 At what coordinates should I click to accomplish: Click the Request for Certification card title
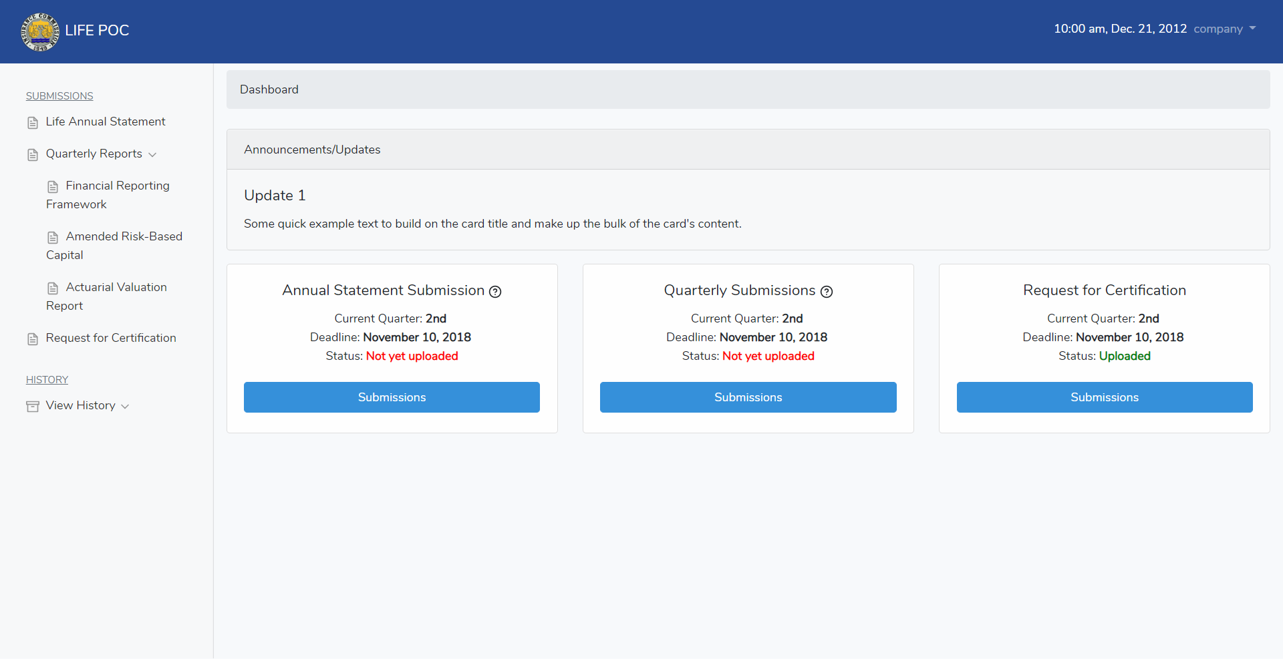coord(1105,290)
